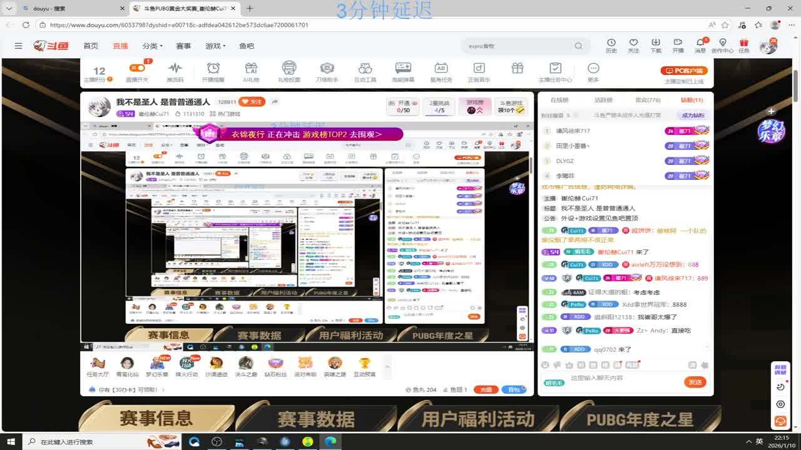Open the 礼物投票 voting tool
801x450 pixels.
coord(289,72)
